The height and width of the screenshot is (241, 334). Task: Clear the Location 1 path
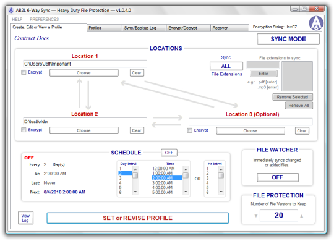[137, 73]
